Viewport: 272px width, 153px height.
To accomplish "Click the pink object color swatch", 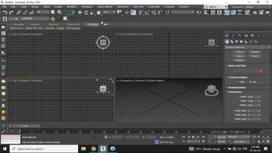I will (261, 71).
